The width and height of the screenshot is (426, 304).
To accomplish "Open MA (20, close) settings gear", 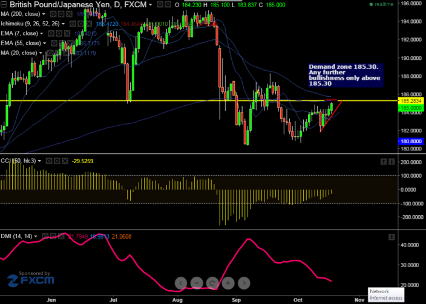I will click(x=57, y=53).
